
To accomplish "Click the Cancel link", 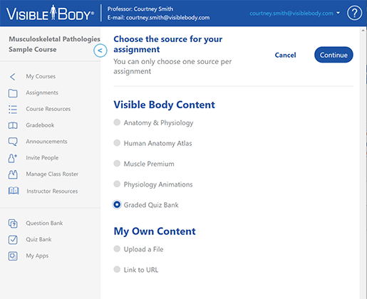I will pyautogui.click(x=285, y=55).
